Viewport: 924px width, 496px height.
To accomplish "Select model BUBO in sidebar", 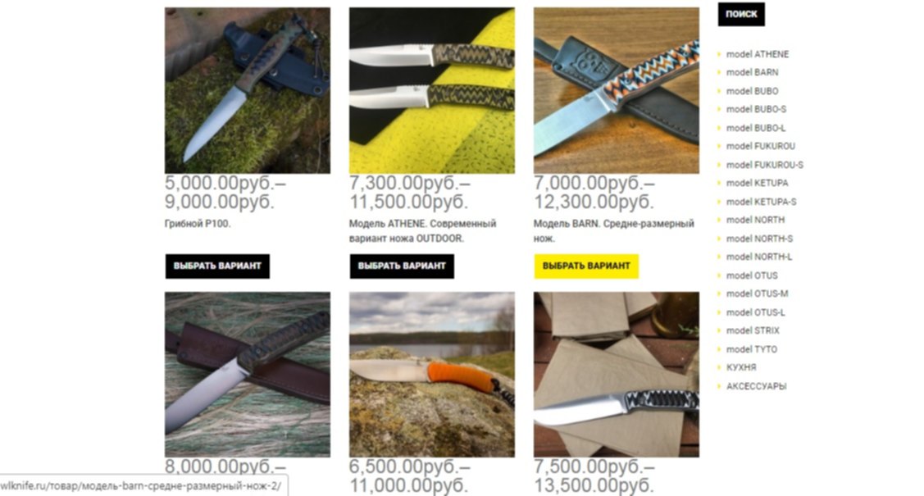I will pyautogui.click(x=752, y=91).
